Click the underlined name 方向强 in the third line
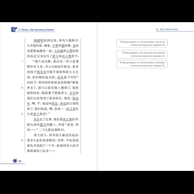Screen dimensions: 194x194 pos(59,51)
